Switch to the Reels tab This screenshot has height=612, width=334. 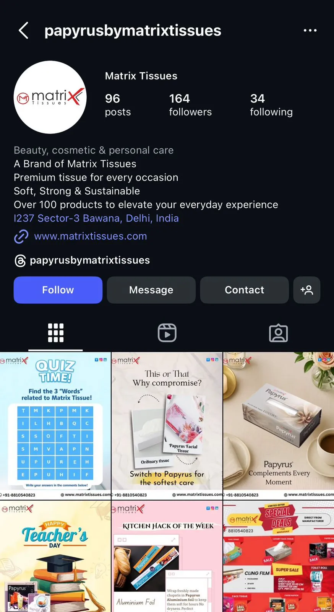pyautogui.click(x=167, y=333)
